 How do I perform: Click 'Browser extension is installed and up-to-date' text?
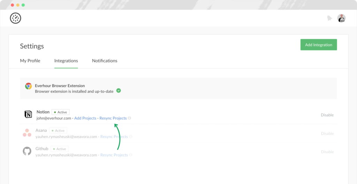click(74, 91)
